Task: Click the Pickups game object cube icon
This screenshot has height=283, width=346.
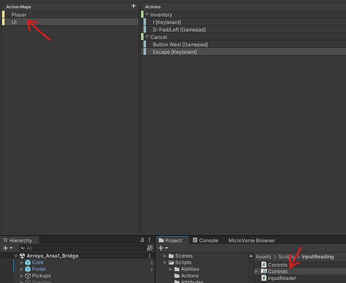Action: (x=28, y=276)
